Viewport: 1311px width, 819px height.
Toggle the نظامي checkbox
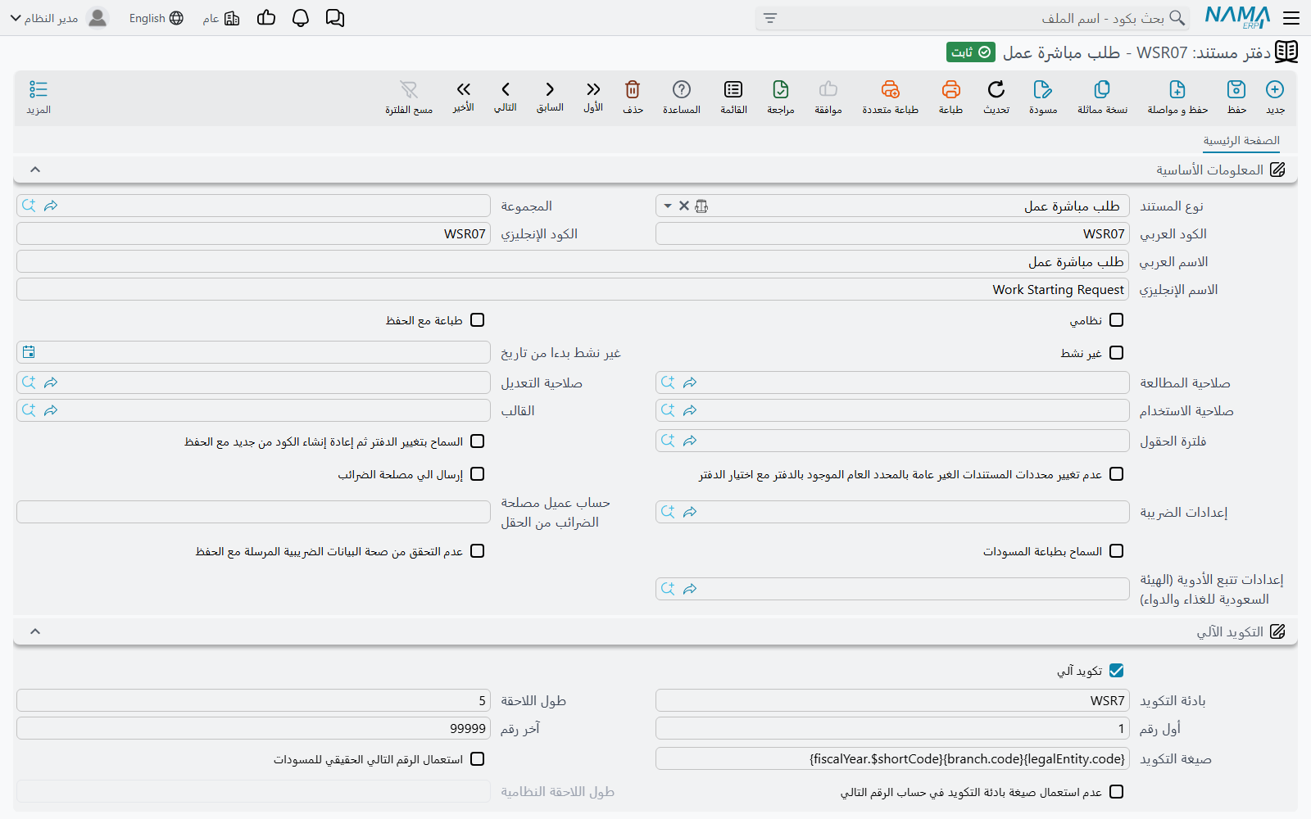(x=1116, y=320)
